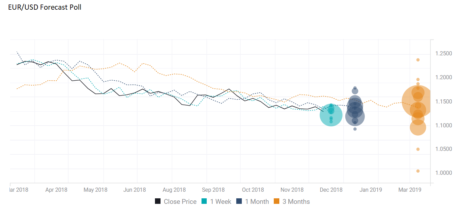
Task: Hide the 1 Week series via legend text
Action: click(221, 201)
